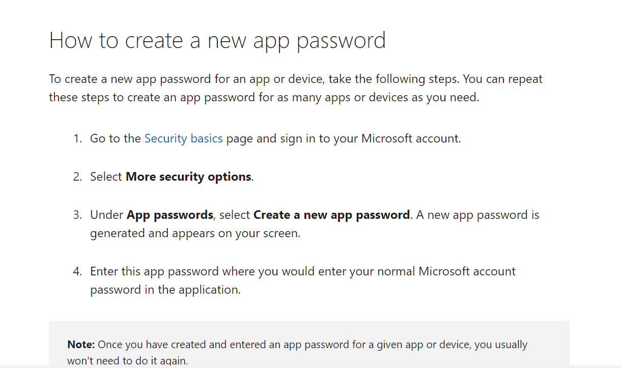621x368 pixels.
Task: Click the bold "App passwords" text in step 3
Action: coord(170,215)
